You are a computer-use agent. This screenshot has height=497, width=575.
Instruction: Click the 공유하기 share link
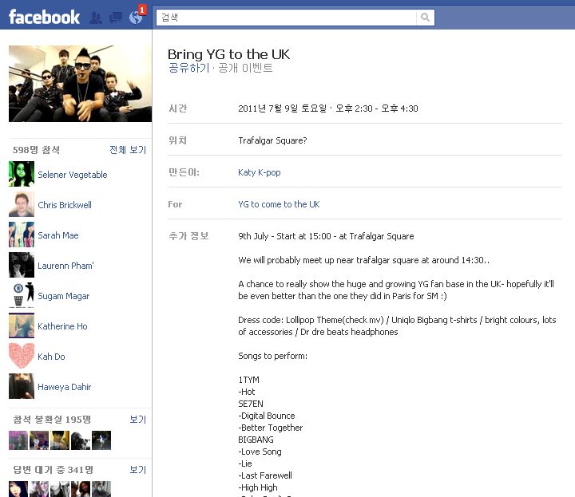(188, 68)
